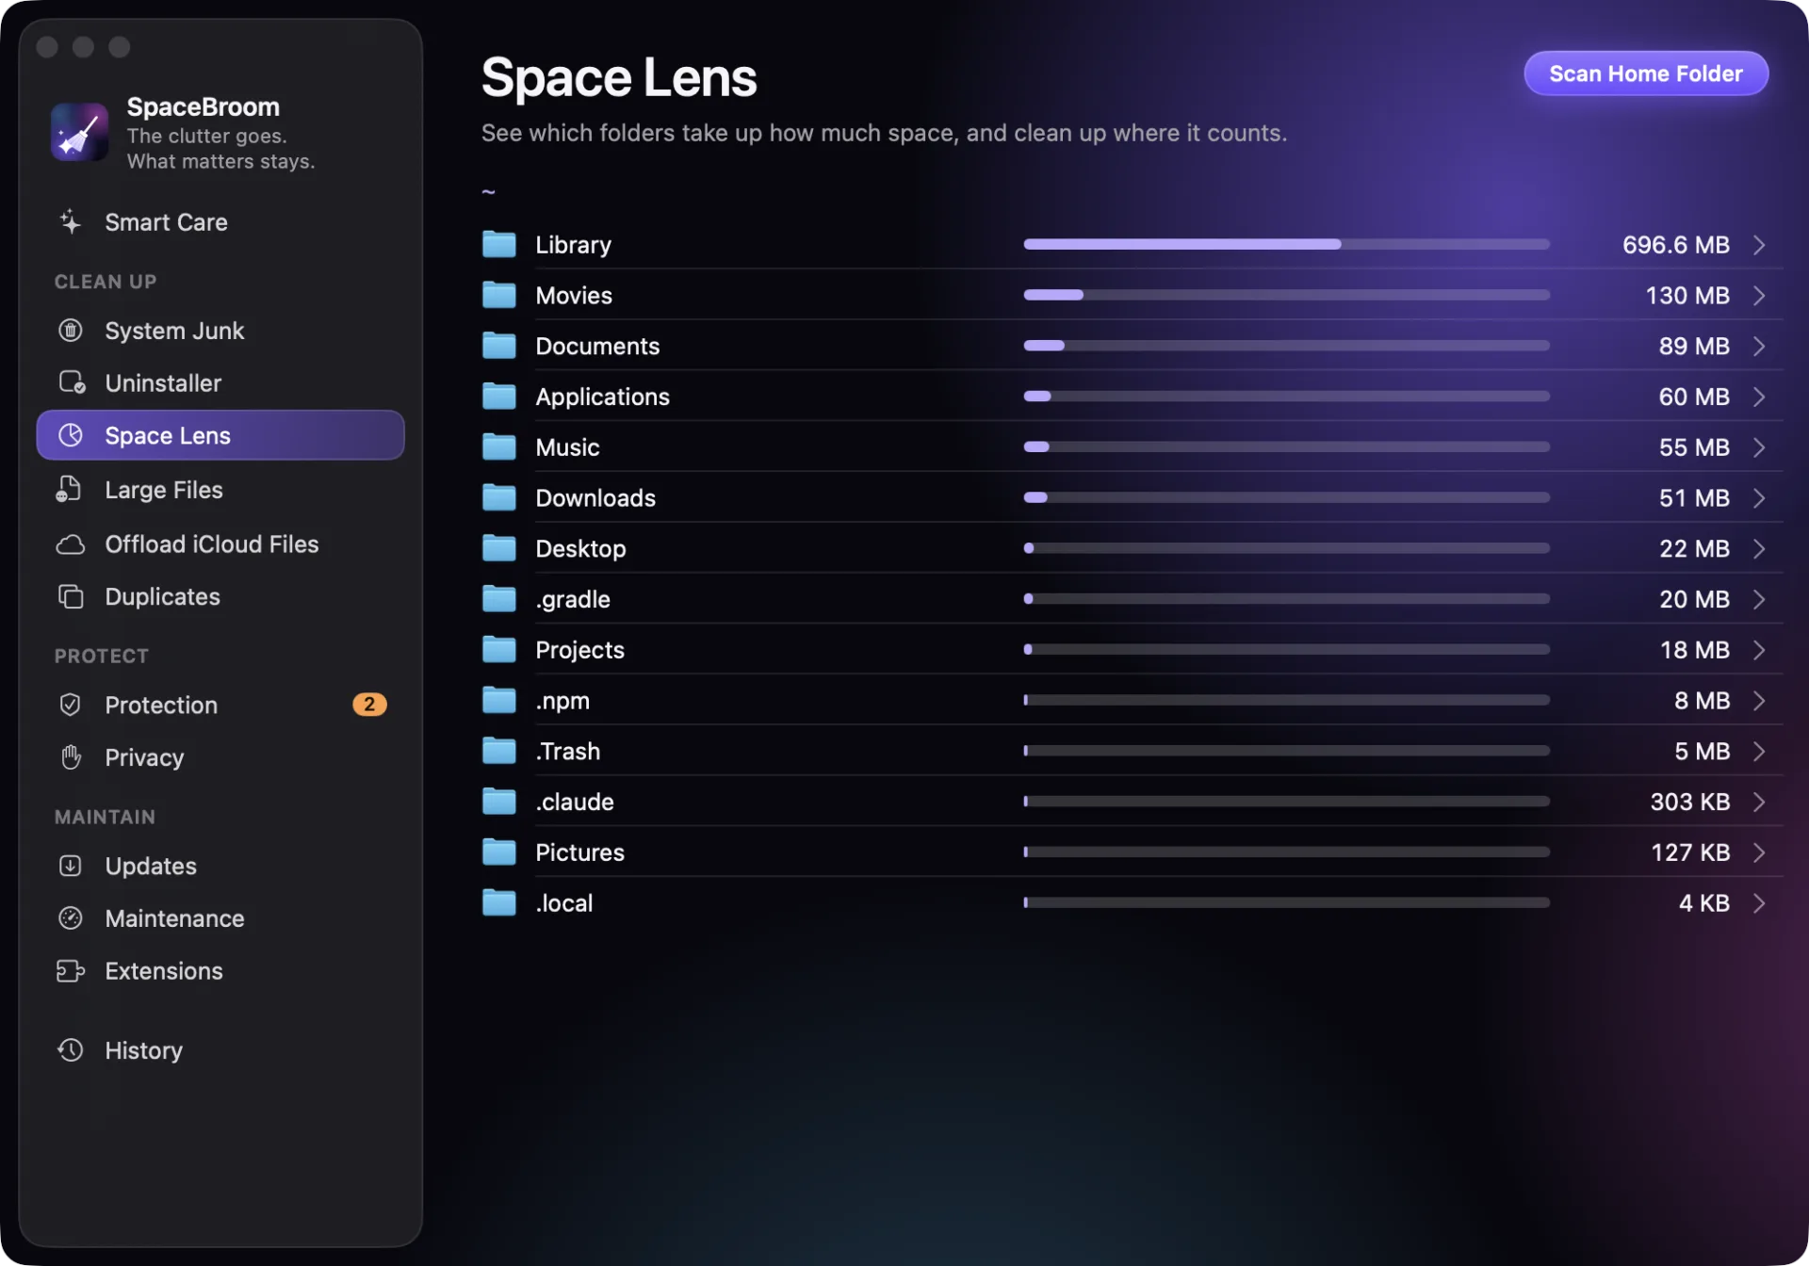Click the Desktop folder icon

tap(499, 548)
